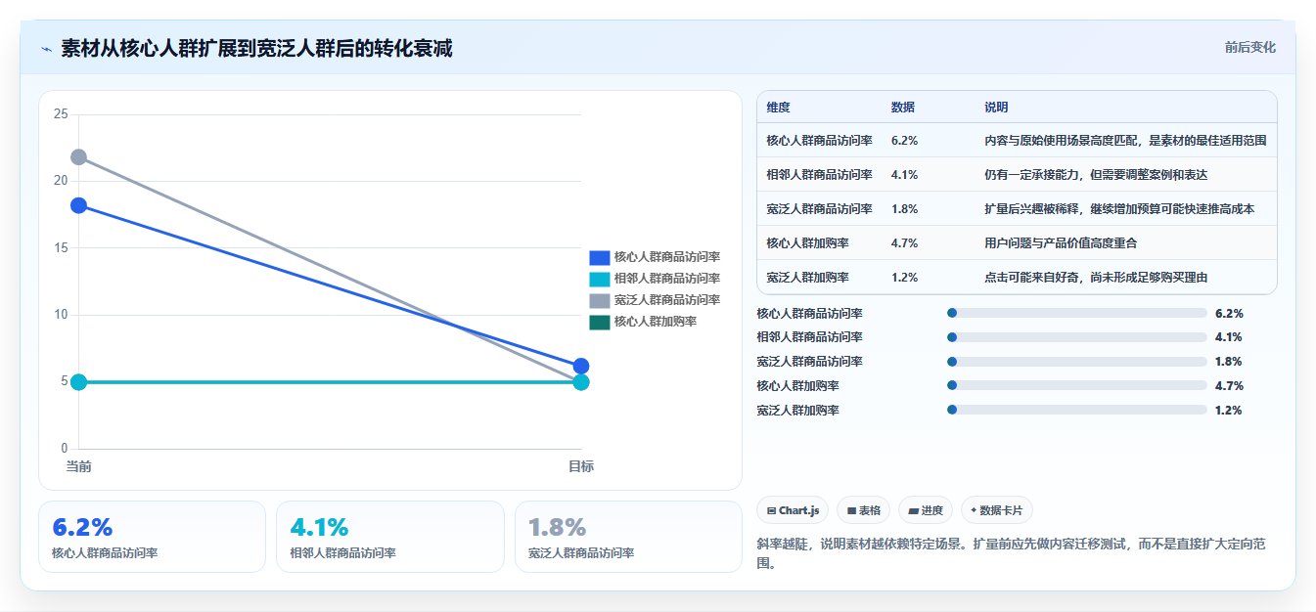This screenshot has width=1316, height=612.
Task: Click the Chart.js chip
Action: tap(793, 510)
